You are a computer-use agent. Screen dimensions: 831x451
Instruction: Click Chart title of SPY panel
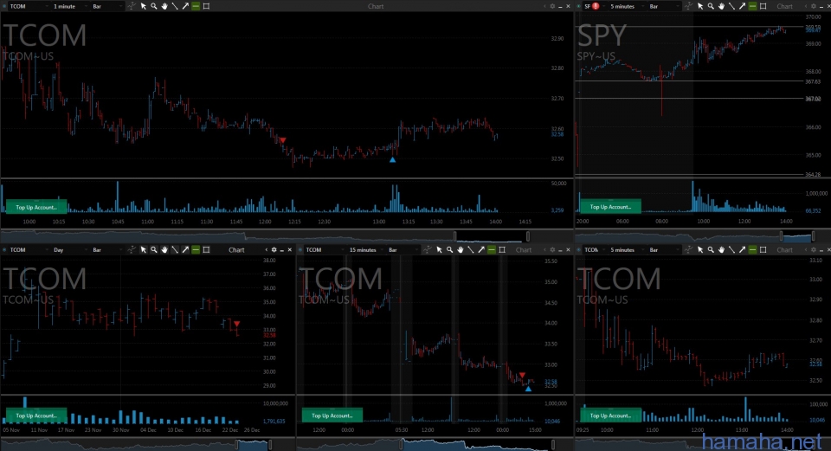[x=784, y=6]
